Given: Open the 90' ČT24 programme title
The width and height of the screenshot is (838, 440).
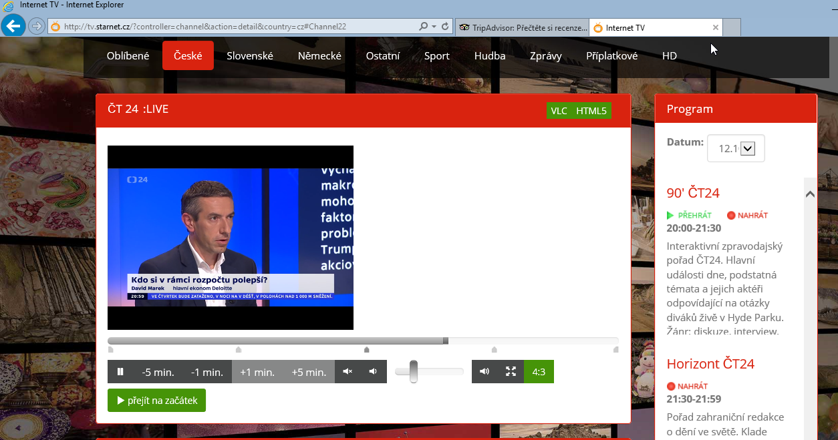Looking at the screenshot, I should (693, 193).
